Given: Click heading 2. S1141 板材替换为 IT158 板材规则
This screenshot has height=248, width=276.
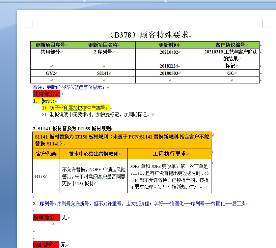Looking at the screenshot, I should tap(72, 129).
